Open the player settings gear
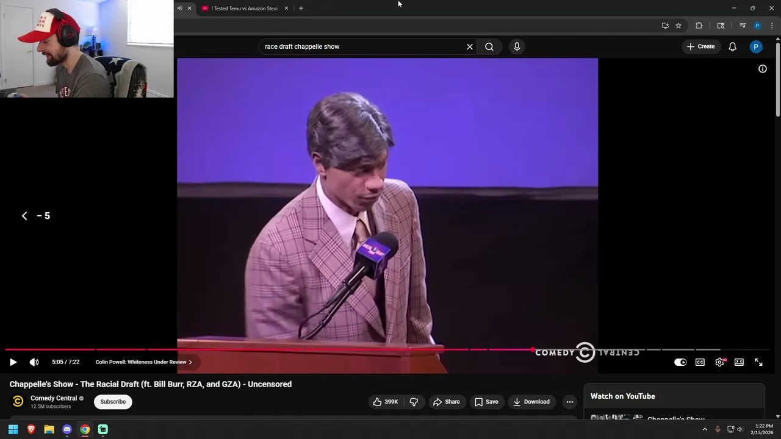 tap(720, 362)
